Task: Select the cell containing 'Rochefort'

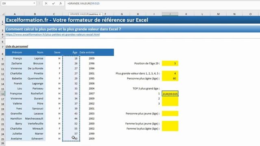Action: click(35, 94)
